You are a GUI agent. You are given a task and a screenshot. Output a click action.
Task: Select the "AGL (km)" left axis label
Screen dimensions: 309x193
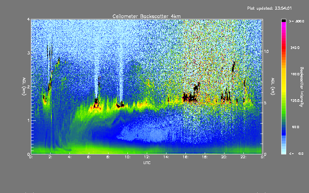point(24,86)
